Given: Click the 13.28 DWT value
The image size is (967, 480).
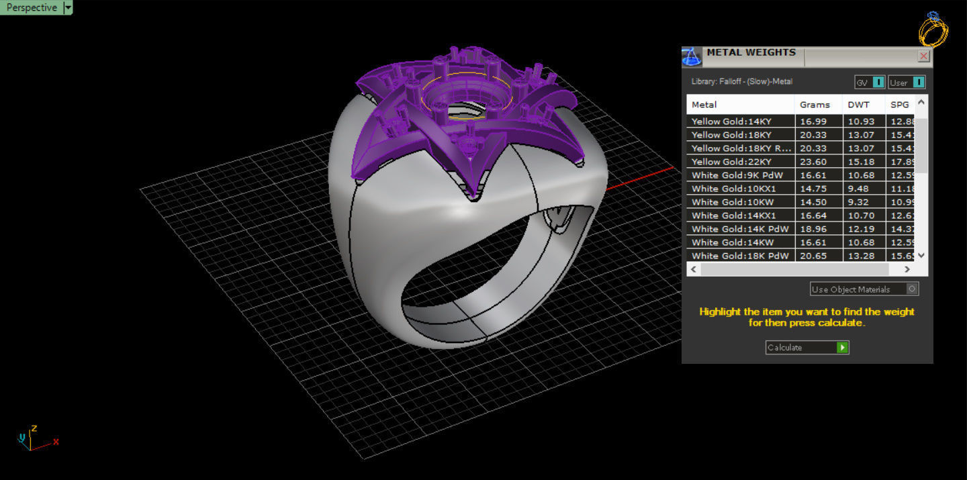Looking at the screenshot, I should pyautogui.click(x=861, y=256).
